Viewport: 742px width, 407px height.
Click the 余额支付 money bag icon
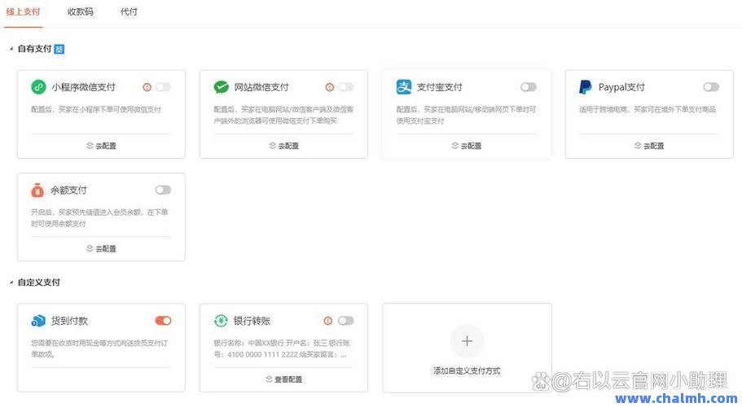coord(38,190)
